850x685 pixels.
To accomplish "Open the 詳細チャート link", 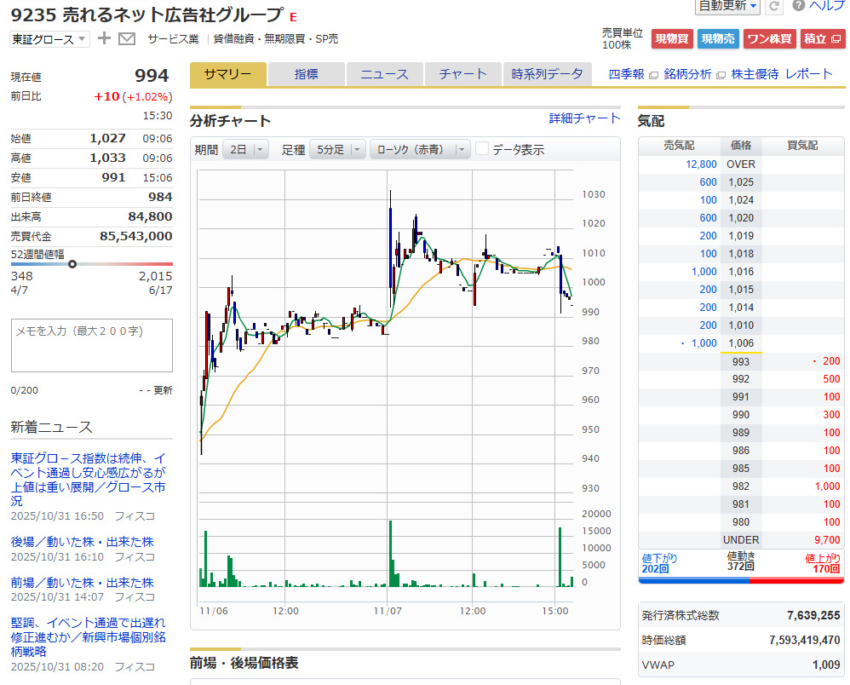I will pyautogui.click(x=584, y=118).
